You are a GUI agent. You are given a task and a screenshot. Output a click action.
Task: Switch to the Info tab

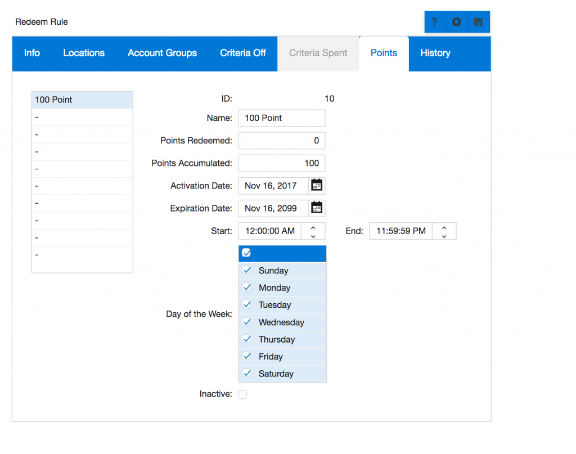(x=32, y=53)
